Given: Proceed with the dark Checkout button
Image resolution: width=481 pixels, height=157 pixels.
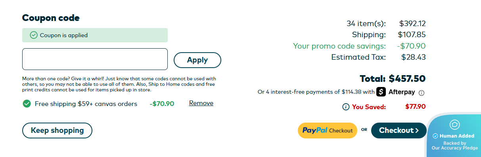Looking at the screenshot, I should coord(399,131).
